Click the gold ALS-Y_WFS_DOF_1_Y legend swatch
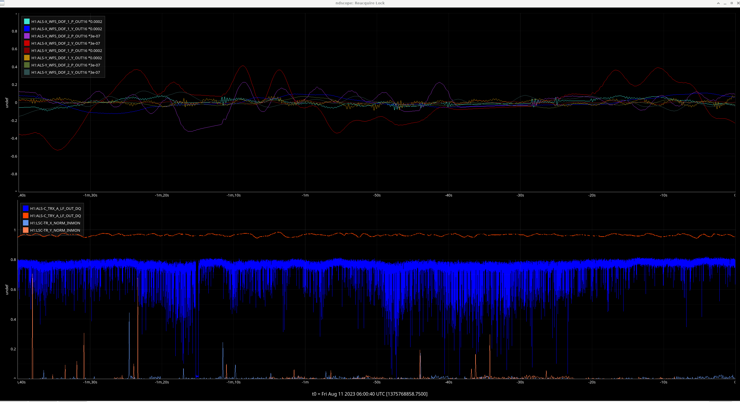Screen dimensions: 740x402 [27, 58]
